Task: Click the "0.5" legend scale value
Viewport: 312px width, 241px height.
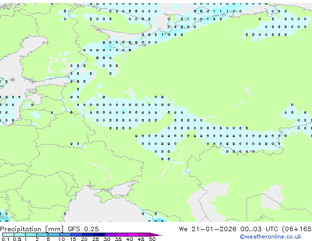Action: (17, 239)
